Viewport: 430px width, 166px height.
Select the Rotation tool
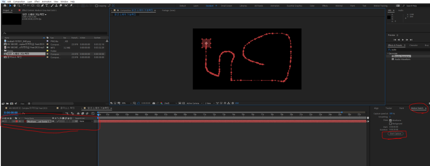(x=24, y=5)
